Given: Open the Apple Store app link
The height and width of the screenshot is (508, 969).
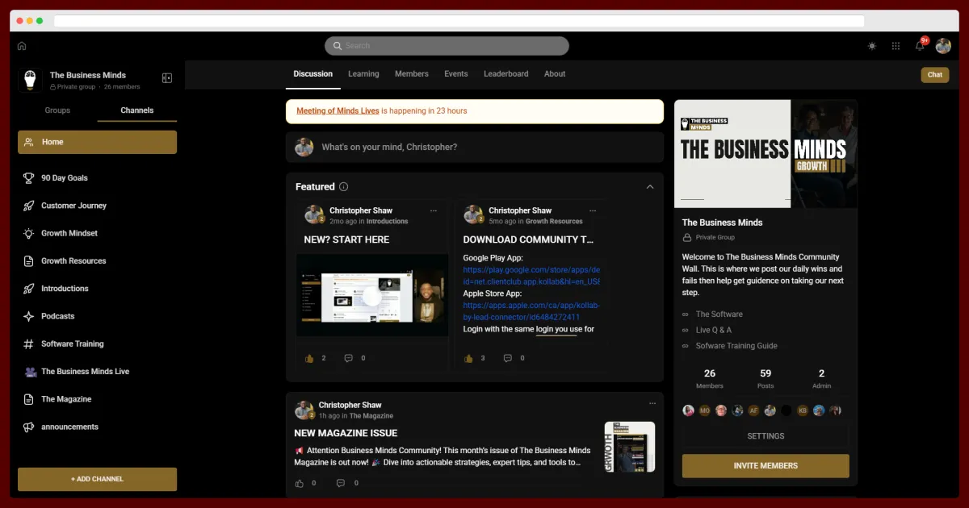Looking at the screenshot, I should pos(531,311).
